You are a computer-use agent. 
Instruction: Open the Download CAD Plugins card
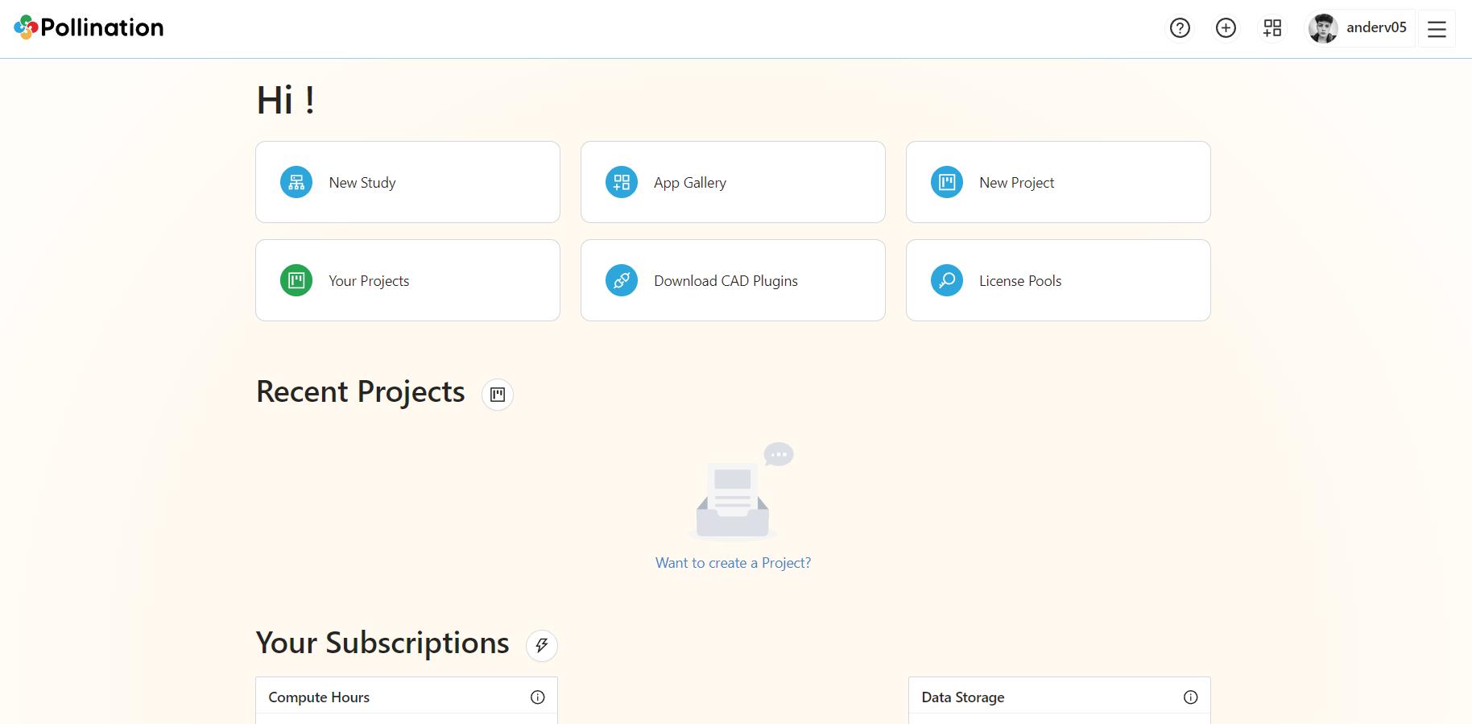click(x=733, y=280)
